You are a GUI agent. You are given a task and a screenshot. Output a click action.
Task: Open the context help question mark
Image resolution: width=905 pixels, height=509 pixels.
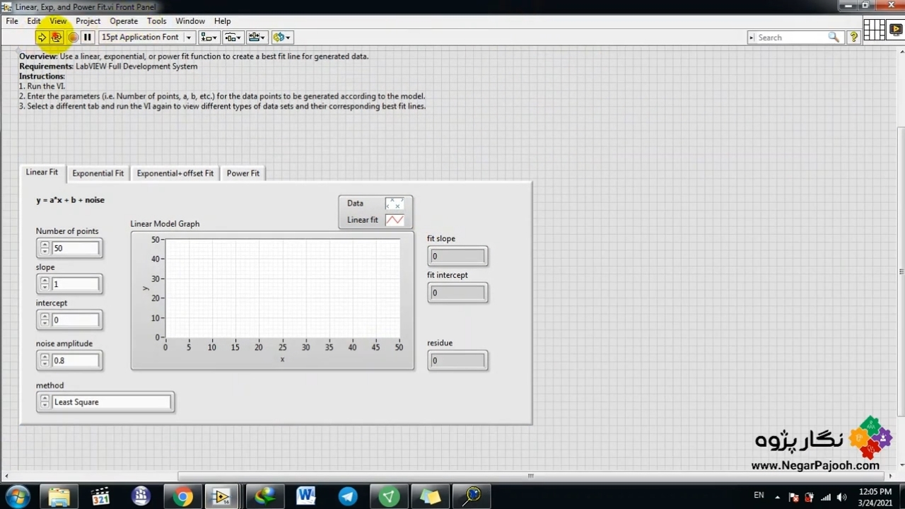pos(853,37)
